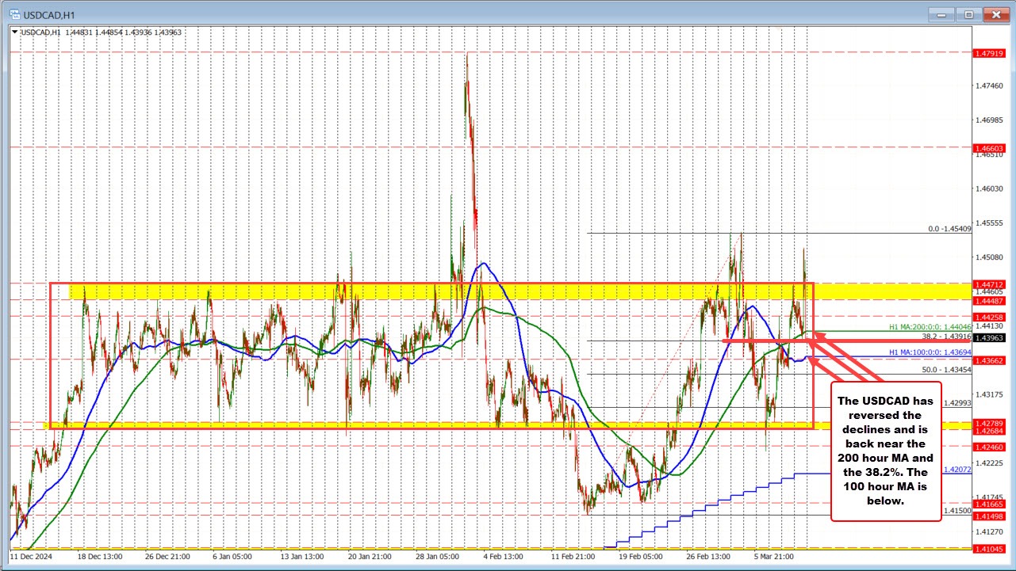Click the H1 MA:100 1.43694 label
This screenshot has height=571, width=1016.
(x=929, y=351)
